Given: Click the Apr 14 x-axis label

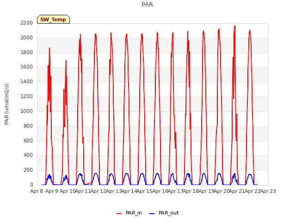Looking at the screenshot, I should click(x=129, y=191).
